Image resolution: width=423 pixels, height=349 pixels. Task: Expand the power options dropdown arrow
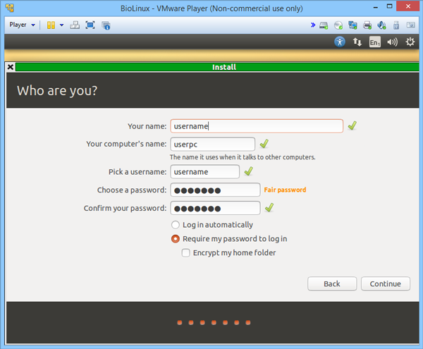coord(61,25)
